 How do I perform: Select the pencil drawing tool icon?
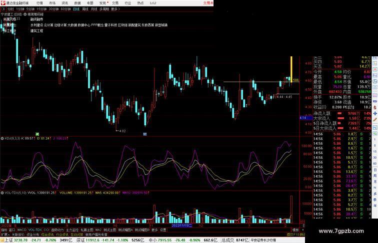tap(375, 119)
